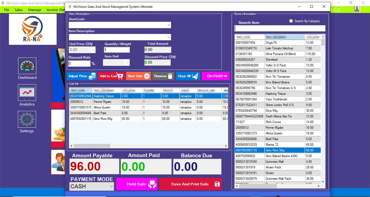
Task: Expand the Item Description dropdown
Action: coord(169,37)
